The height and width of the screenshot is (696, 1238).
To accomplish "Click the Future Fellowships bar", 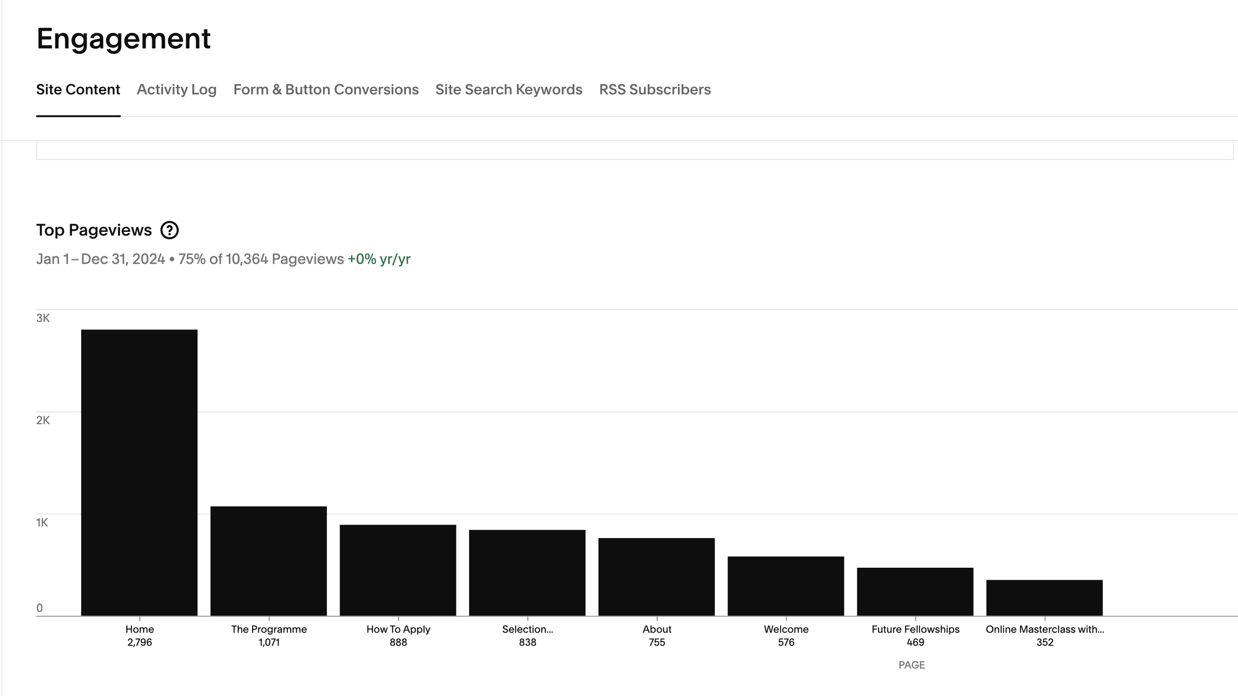I will [915, 591].
